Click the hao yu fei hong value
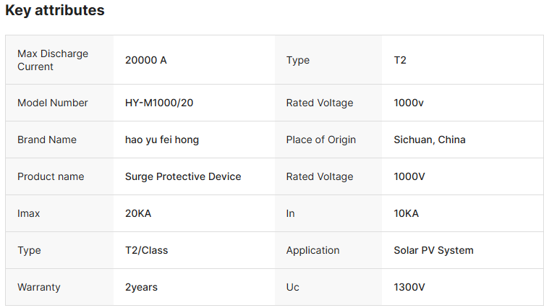The width and height of the screenshot is (544, 308). (x=162, y=140)
